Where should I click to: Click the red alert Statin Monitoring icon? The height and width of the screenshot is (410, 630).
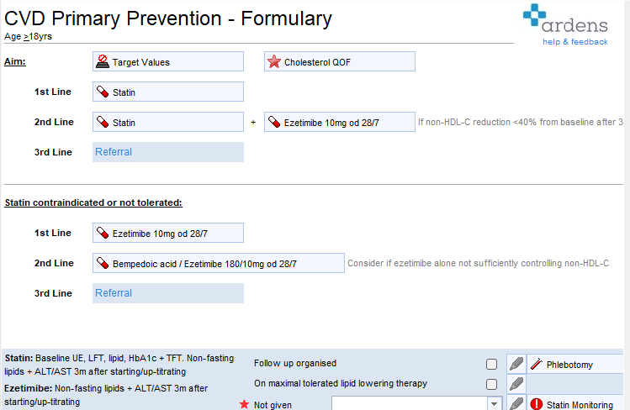click(537, 404)
